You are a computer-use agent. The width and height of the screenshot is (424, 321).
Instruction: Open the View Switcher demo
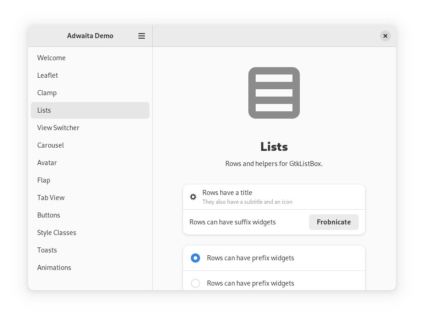[58, 128]
